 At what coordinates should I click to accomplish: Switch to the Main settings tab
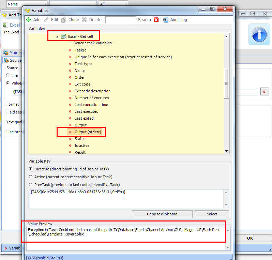[12, 53]
